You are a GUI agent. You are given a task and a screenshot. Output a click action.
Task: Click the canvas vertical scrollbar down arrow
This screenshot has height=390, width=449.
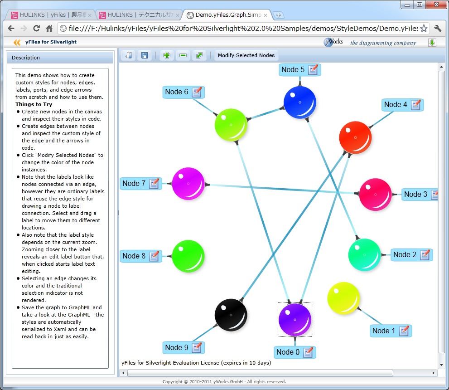coord(441,365)
